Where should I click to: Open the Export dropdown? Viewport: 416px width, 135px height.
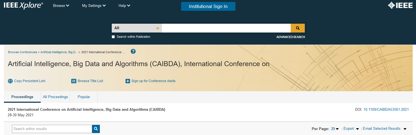pos(351,129)
